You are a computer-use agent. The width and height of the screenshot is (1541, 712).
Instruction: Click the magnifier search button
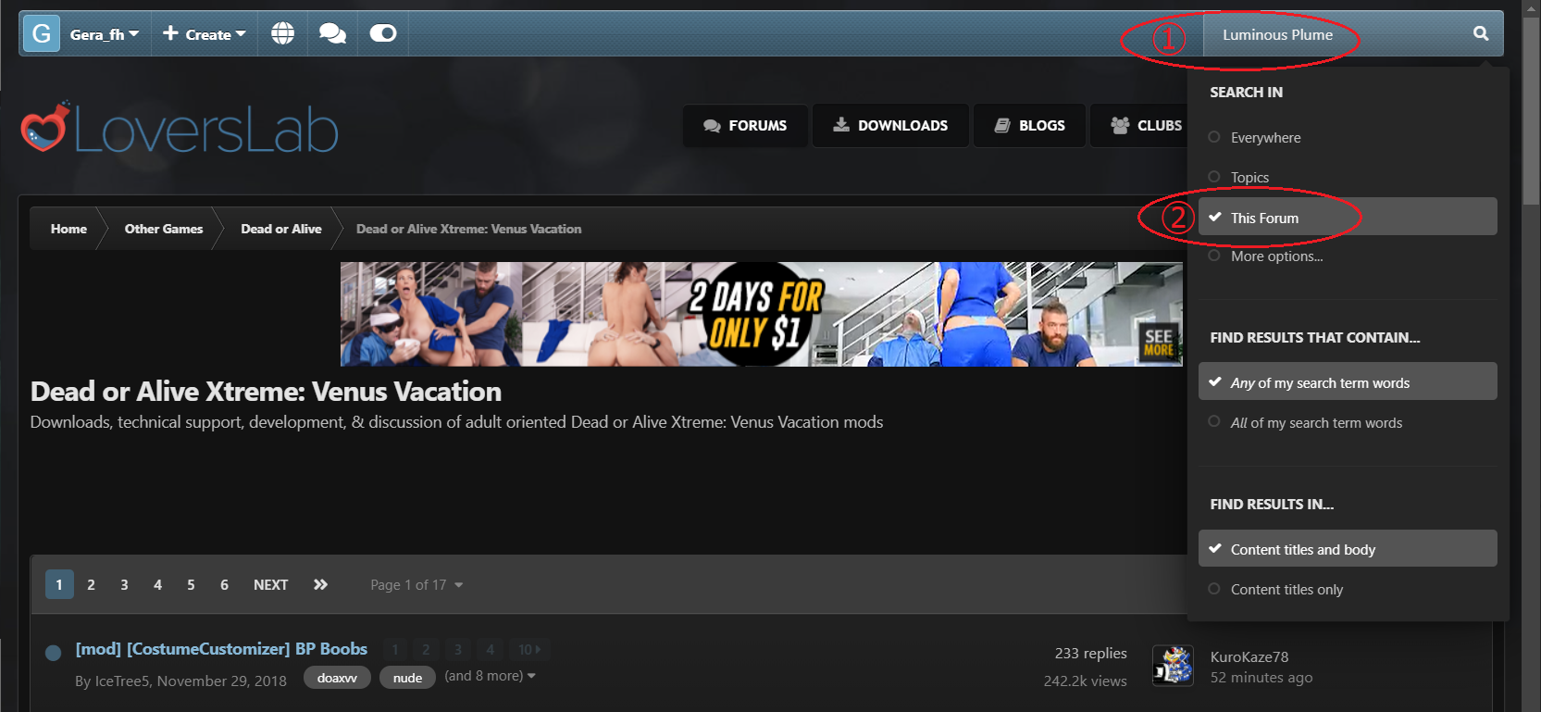[x=1481, y=34]
